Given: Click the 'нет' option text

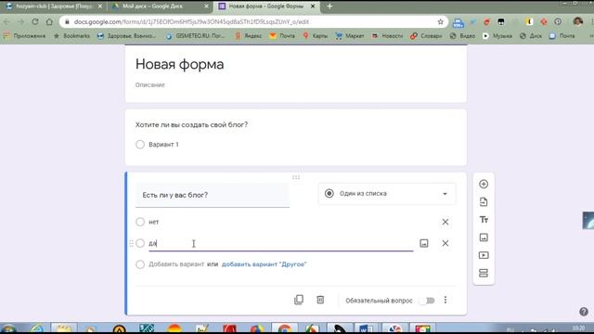Looking at the screenshot, I should (x=154, y=222).
